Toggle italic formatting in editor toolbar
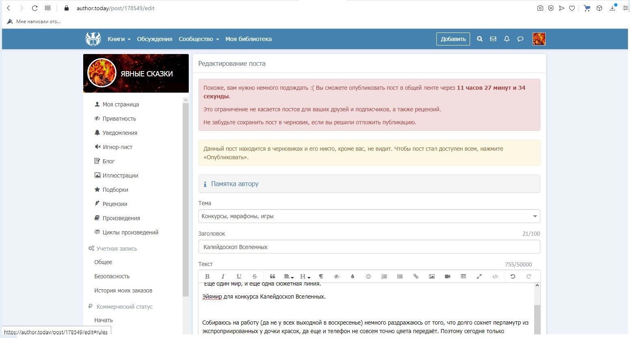The height and width of the screenshot is (338, 630). click(223, 276)
